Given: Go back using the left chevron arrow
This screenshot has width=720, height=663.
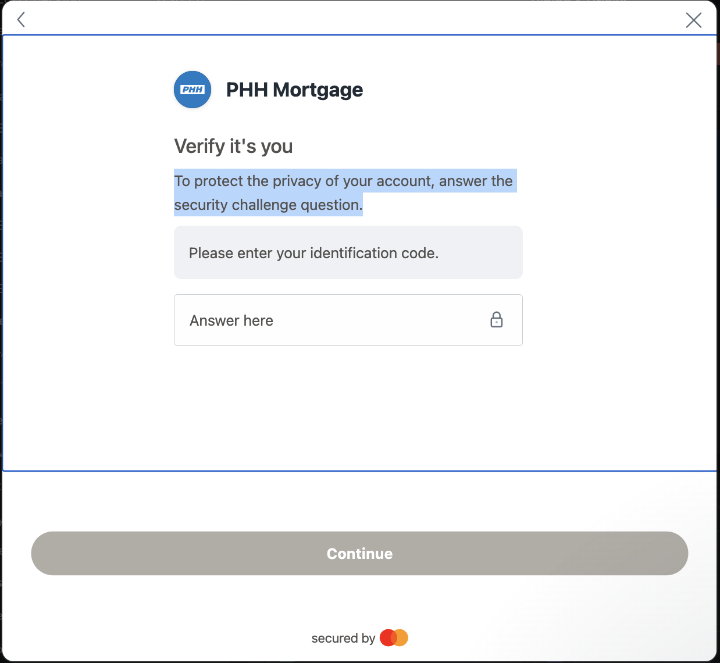Looking at the screenshot, I should tap(21, 20).
